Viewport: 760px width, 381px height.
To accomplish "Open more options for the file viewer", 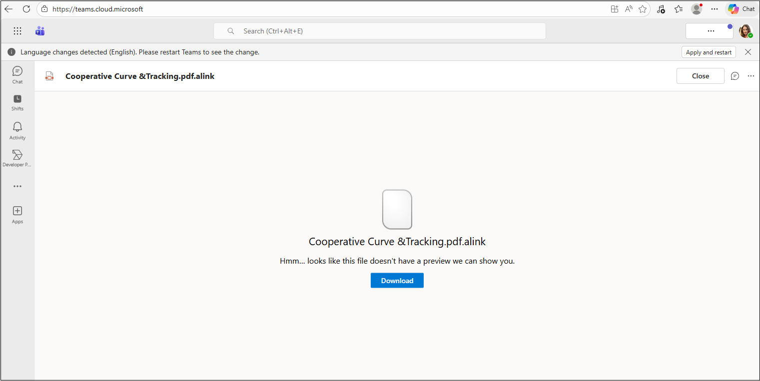I will (x=751, y=76).
